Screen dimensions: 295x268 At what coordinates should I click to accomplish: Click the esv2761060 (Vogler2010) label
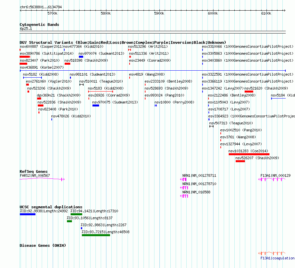(49, 81)
